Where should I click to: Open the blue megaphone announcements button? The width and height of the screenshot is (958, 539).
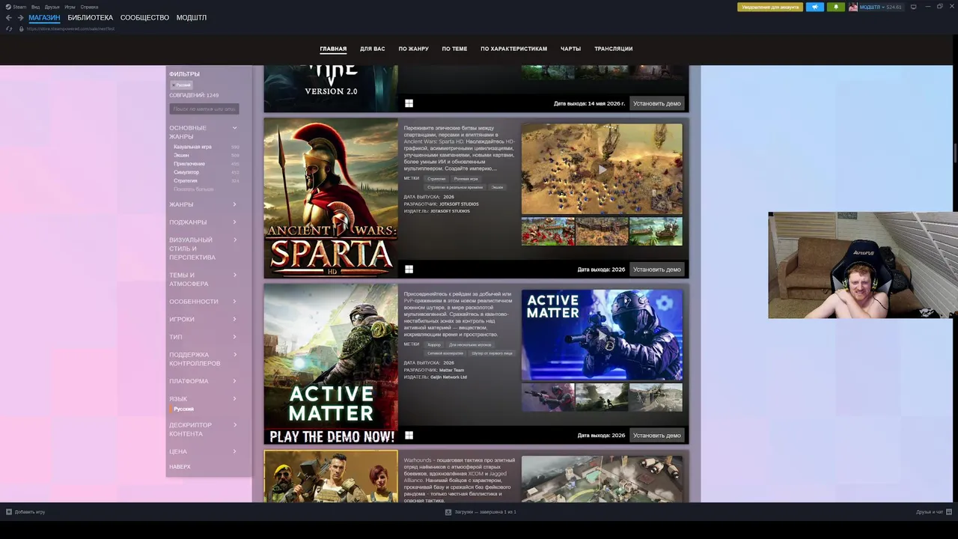[x=814, y=7]
